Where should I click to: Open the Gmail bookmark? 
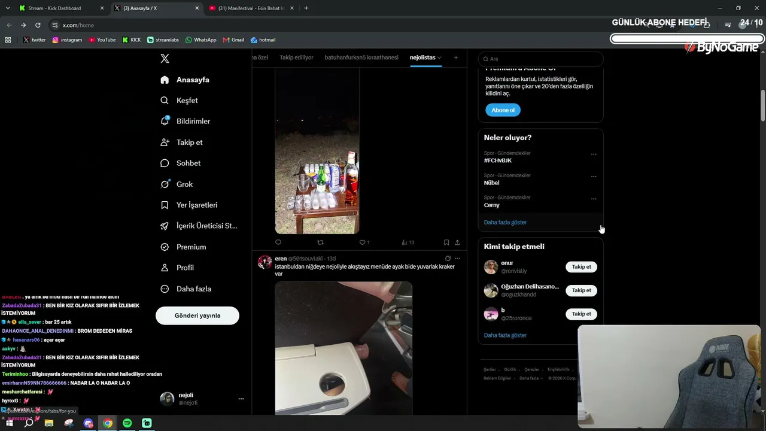point(233,40)
